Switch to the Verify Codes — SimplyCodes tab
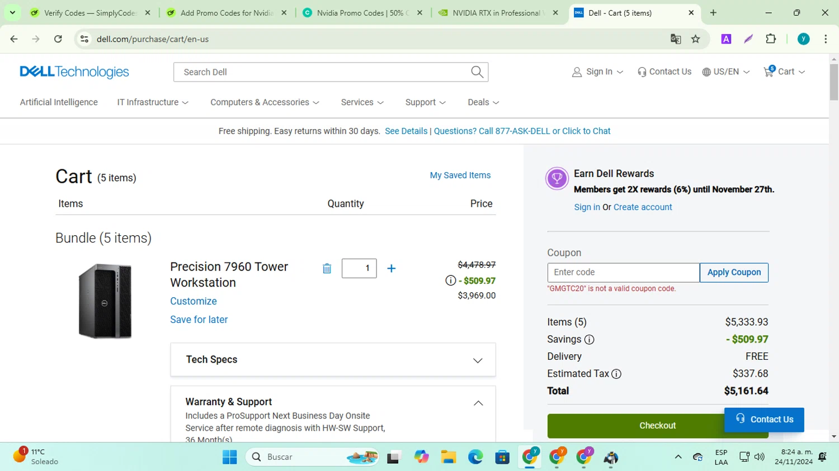The height and width of the screenshot is (471, 839). click(x=90, y=13)
